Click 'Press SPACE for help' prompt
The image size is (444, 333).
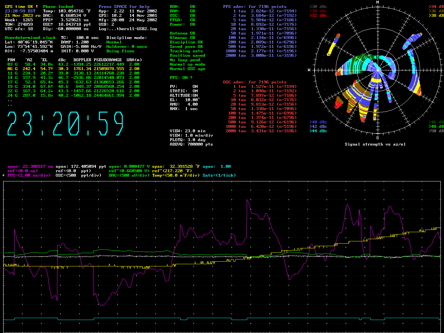coord(124,7)
